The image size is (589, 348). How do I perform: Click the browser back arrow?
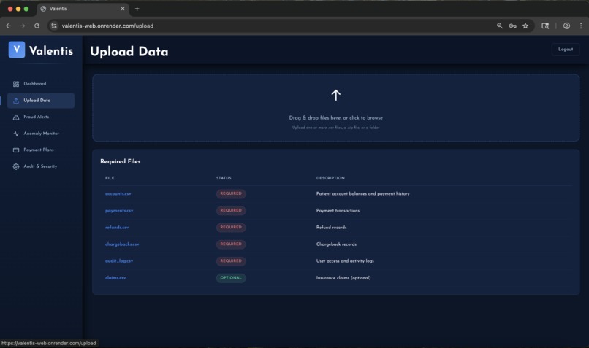8,26
